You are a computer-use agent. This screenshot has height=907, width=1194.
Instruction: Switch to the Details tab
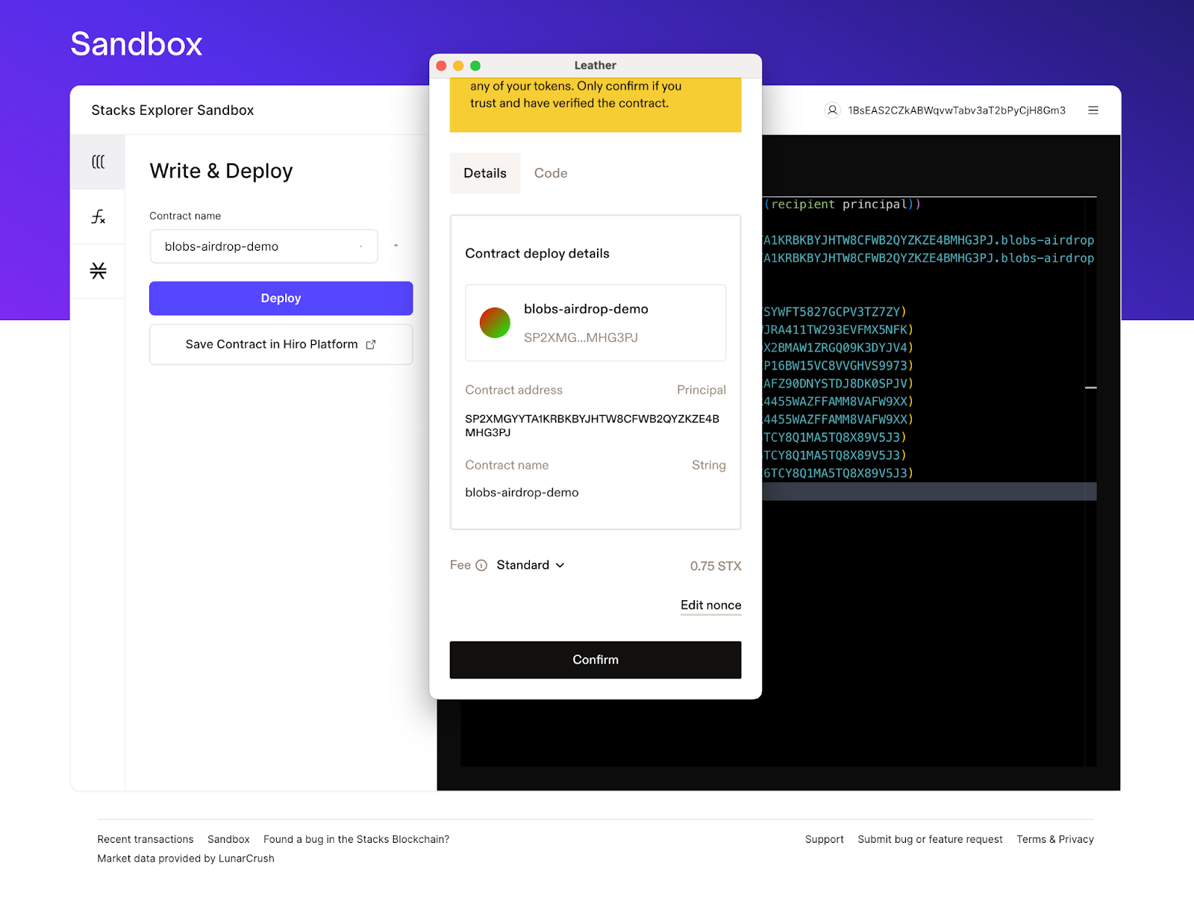[x=485, y=173]
